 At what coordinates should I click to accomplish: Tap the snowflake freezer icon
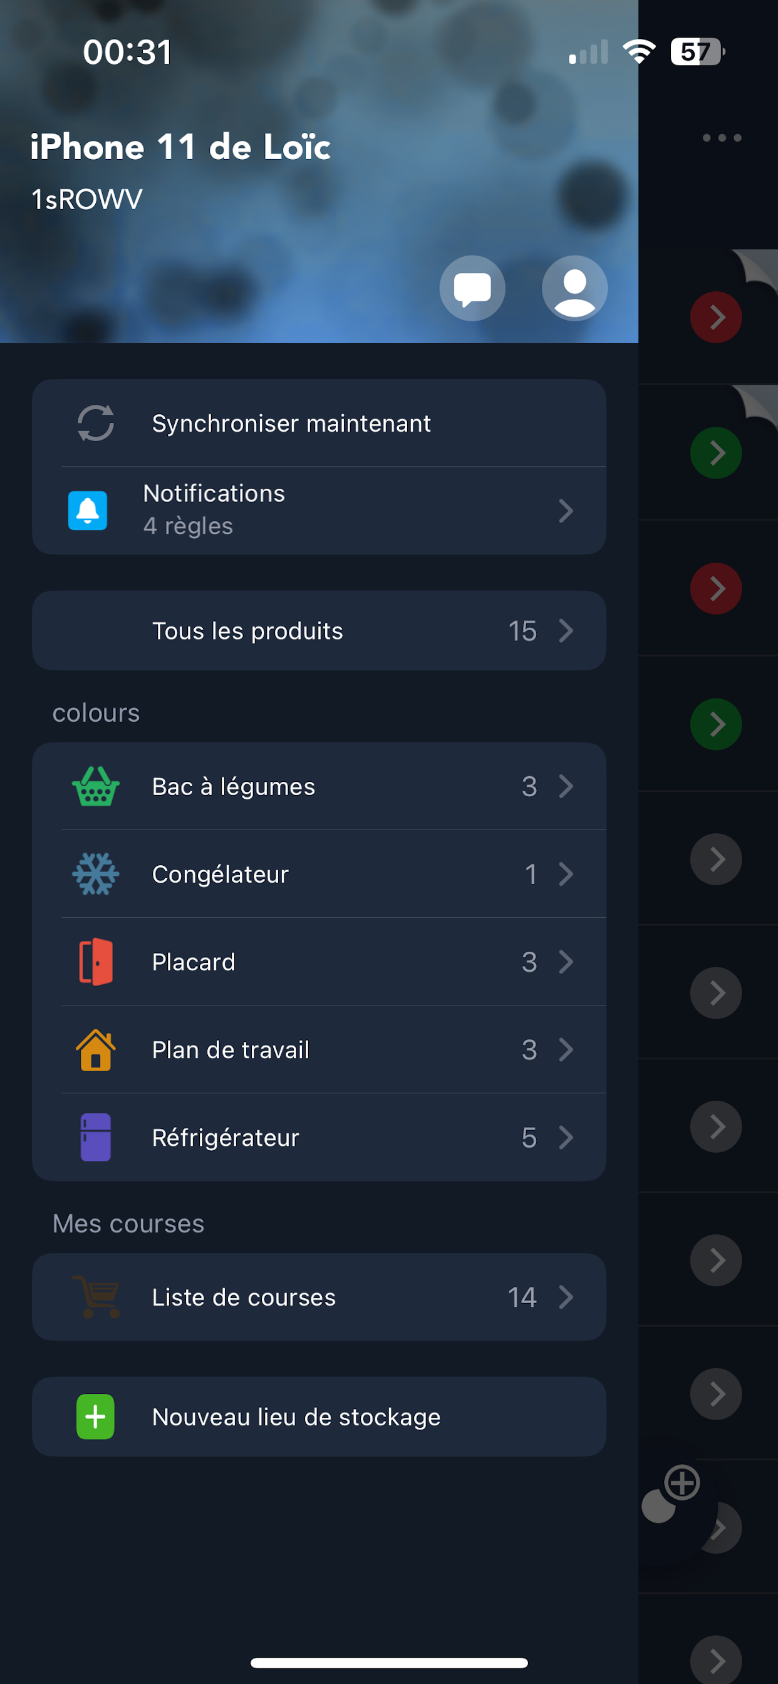pyautogui.click(x=95, y=874)
